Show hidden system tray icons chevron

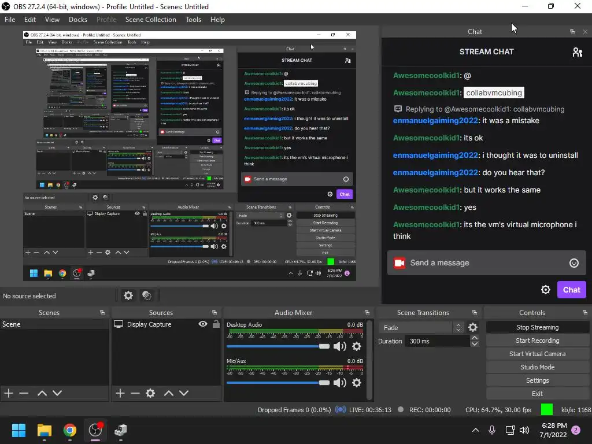coord(476,430)
